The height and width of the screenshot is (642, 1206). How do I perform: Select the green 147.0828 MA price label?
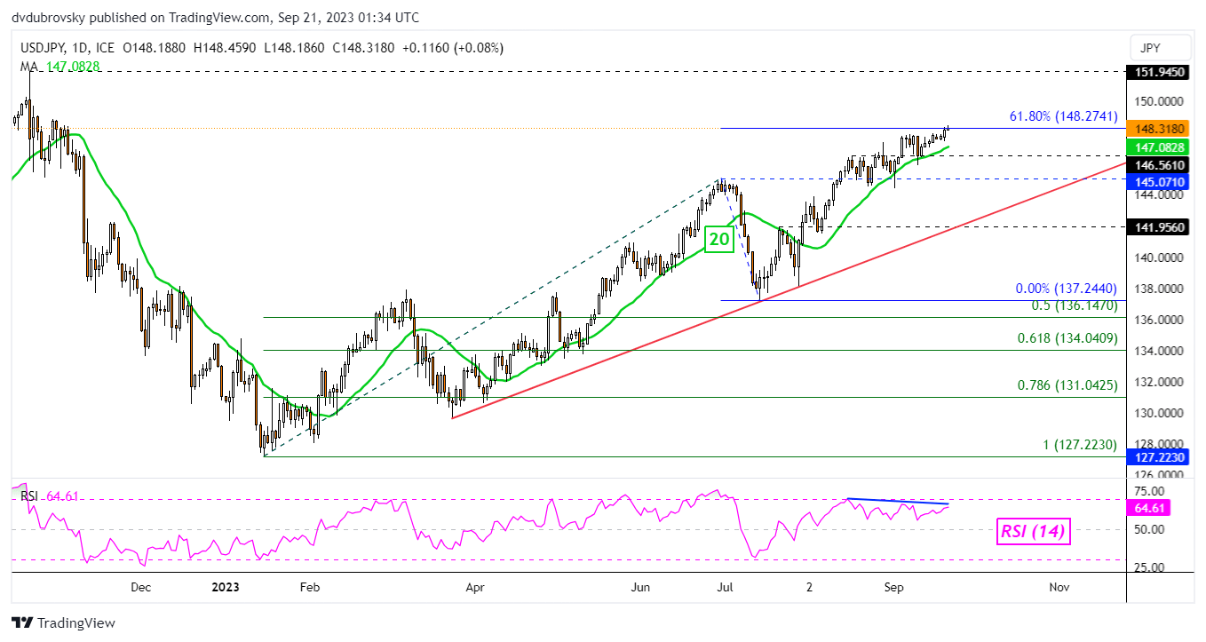[1156, 147]
